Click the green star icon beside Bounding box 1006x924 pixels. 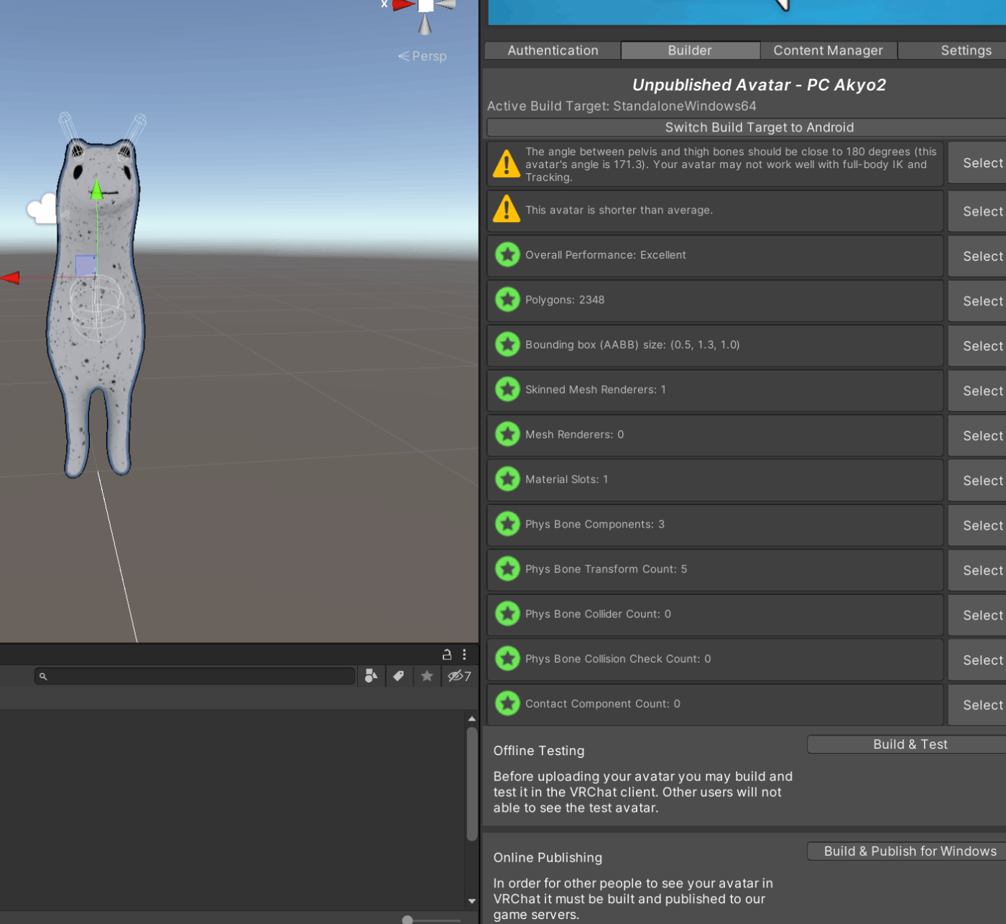(507, 344)
